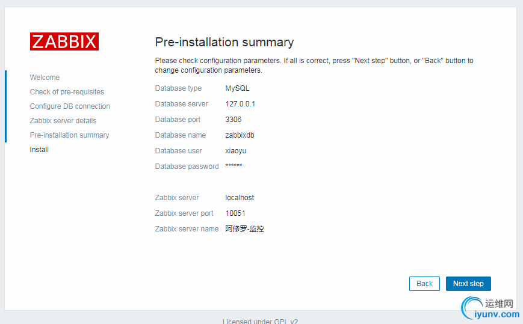523x324 pixels.
Task: Jump to Zabbix server details step
Action: tap(63, 121)
